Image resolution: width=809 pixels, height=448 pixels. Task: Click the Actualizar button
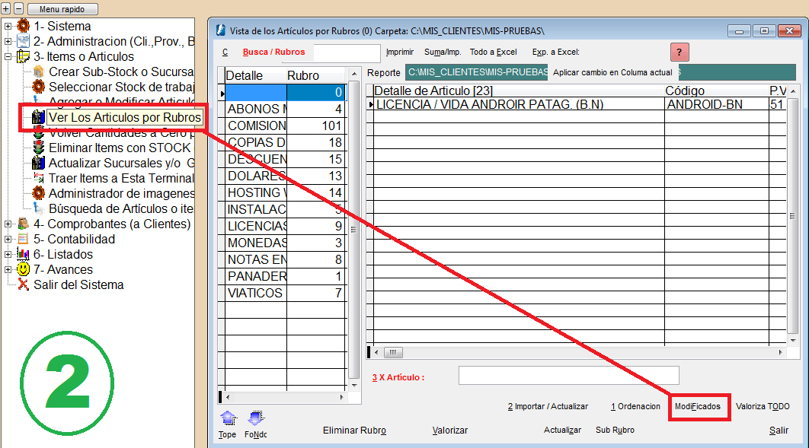pyautogui.click(x=562, y=430)
